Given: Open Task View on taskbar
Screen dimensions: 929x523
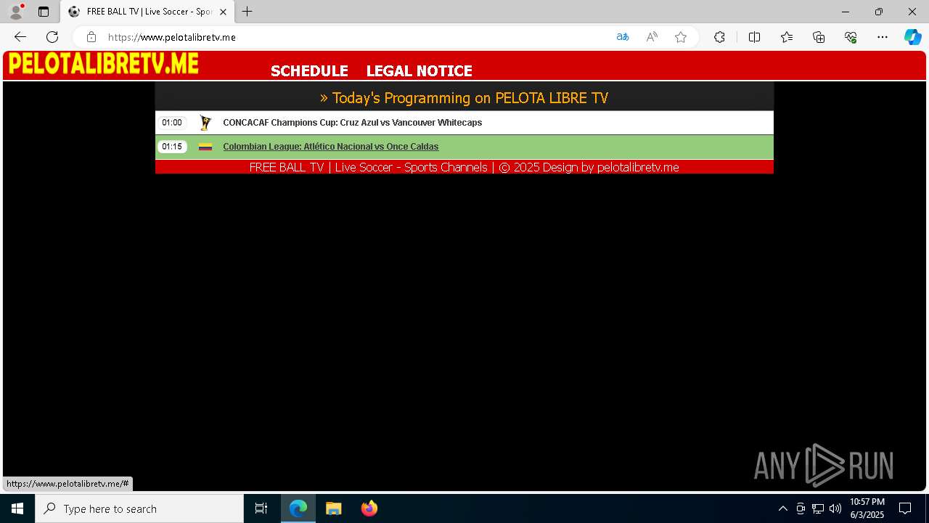Looking at the screenshot, I should [x=261, y=508].
